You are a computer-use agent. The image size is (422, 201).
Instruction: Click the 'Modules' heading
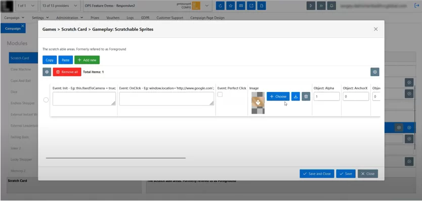[x=17, y=43]
